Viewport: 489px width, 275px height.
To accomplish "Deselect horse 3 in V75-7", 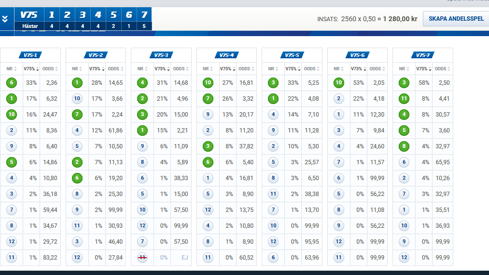I will point(404,83).
